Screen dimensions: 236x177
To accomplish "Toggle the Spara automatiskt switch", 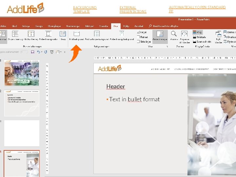I will [x=24, y=52].
